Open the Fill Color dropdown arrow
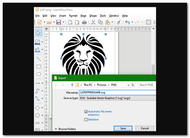Viewport: 190px width, 138px height. pos(42,50)
